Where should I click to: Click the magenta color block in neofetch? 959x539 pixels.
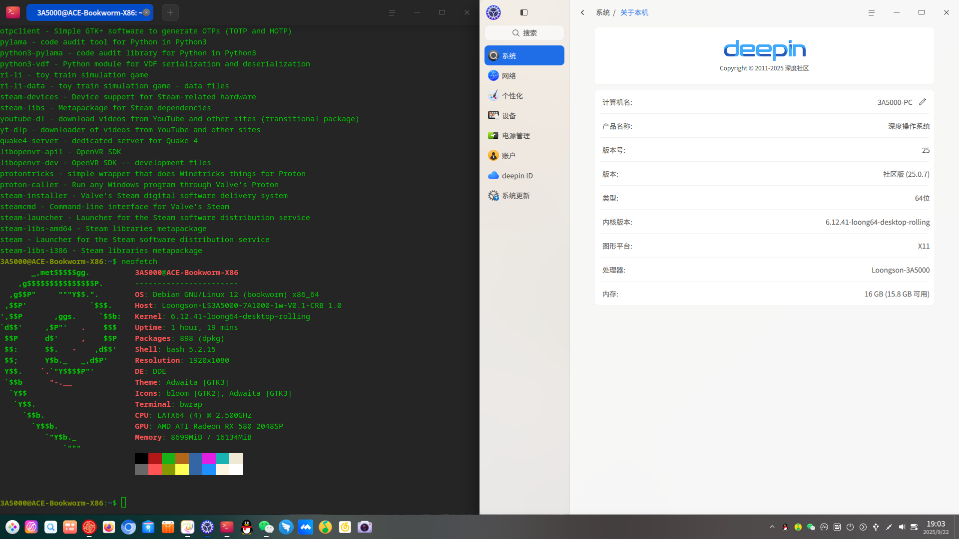209,459
